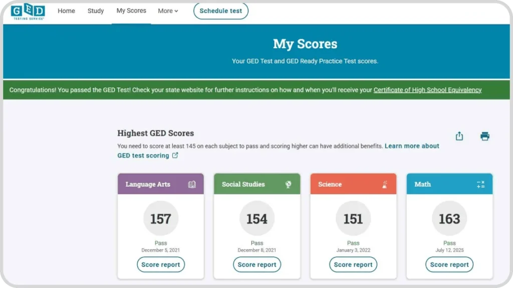Click the Math operators icon
The height and width of the screenshot is (288, 513).
[x=480, y=185]
